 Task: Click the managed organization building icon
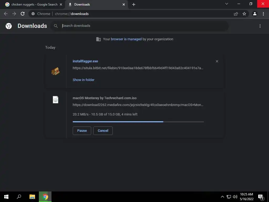99,39
